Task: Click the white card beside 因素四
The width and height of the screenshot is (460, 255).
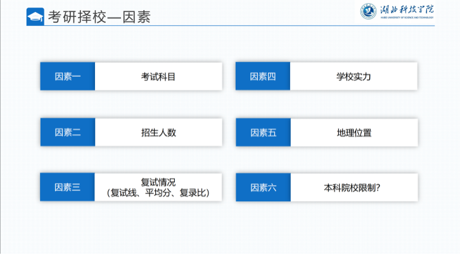Action: coord(354,76)
